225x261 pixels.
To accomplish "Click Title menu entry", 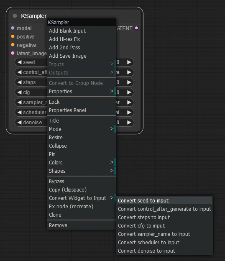I will [x=82, y=121].
